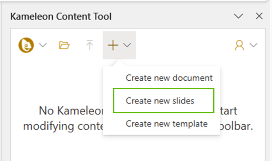This screenshot has height=161, width=272.
Task: Click the Kameleon Content Tool pane title
Action: coord(61,16)
